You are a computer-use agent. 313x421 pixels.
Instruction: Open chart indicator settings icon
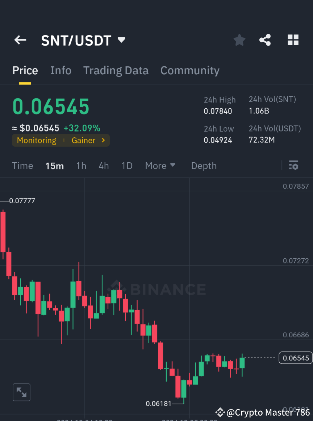click(293, 166)
